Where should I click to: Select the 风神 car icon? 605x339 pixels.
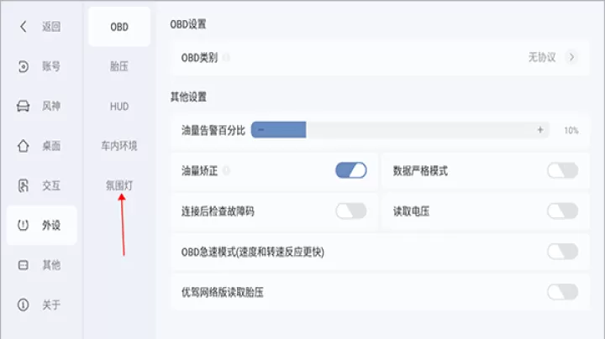coord(24,106)
